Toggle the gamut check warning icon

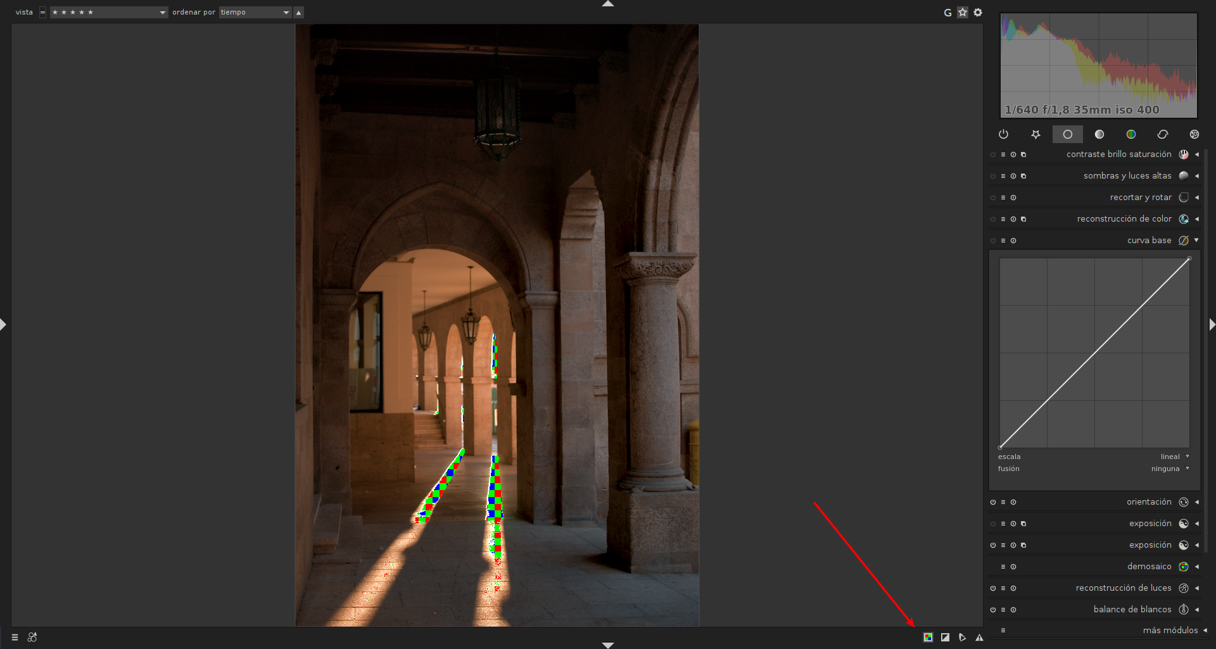pyautogui.click(x=979, y=638)
